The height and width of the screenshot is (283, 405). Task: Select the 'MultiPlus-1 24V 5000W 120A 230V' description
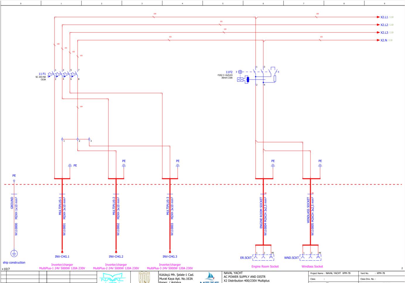point(62,268)
